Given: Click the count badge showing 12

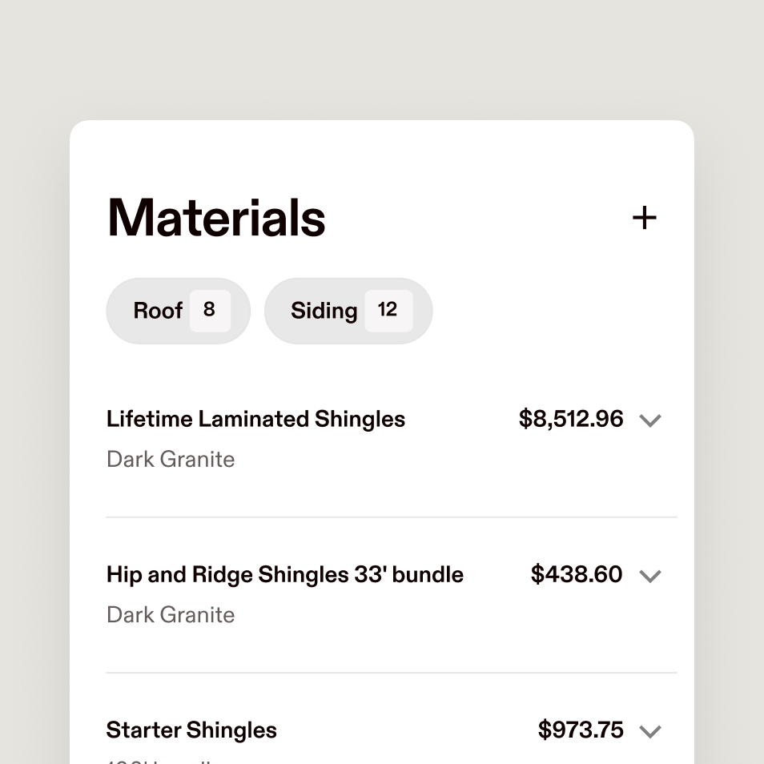Looking at the screenshot, I should 388,310.
